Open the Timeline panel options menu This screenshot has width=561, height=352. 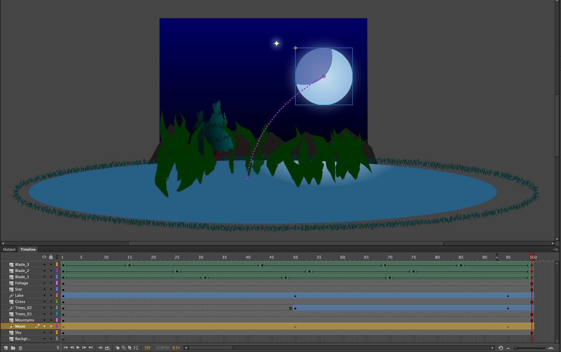tap(556, 250)
